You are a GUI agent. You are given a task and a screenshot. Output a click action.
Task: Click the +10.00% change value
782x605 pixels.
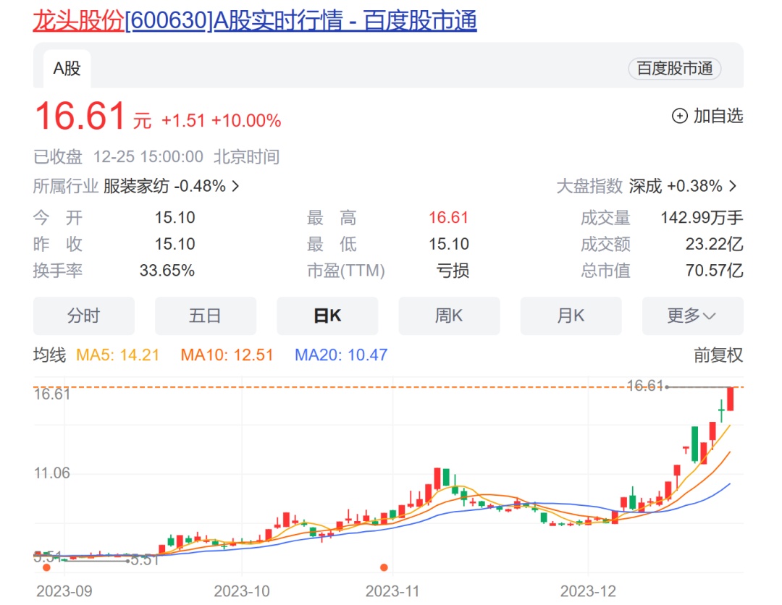(246, 121)
